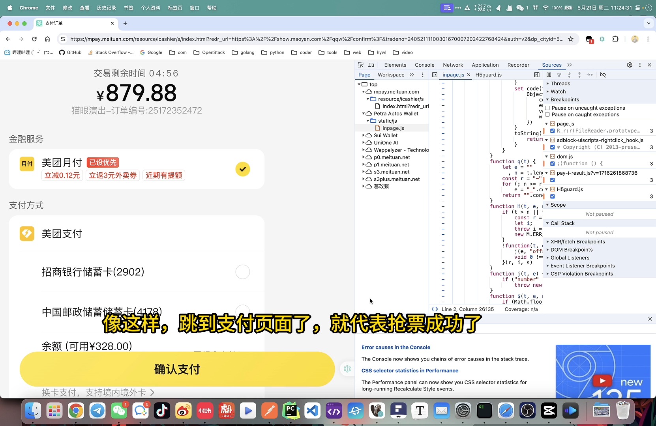Click the site information icon in address bar
This screenshot has height=426, width=656.
63,39
